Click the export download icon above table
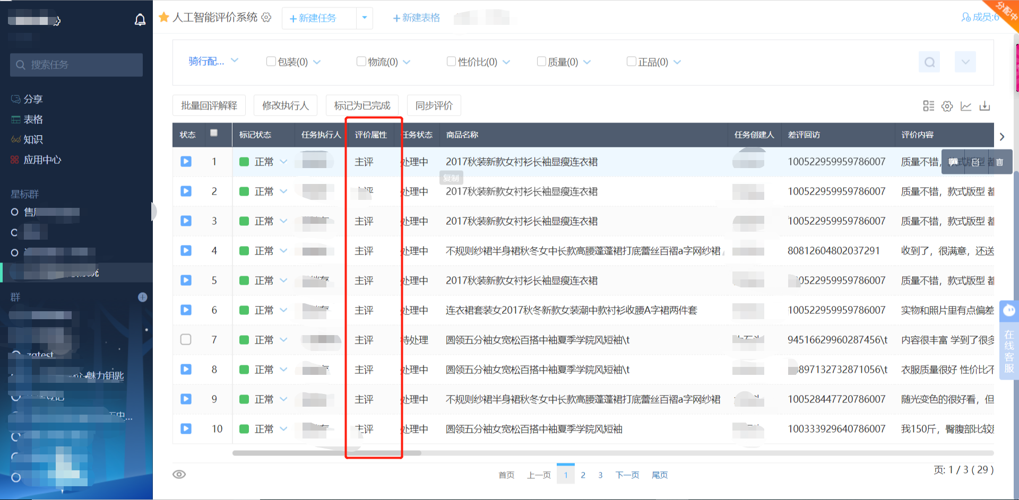The width and height of the screenshot is (1019, 500). coord(985,106)
